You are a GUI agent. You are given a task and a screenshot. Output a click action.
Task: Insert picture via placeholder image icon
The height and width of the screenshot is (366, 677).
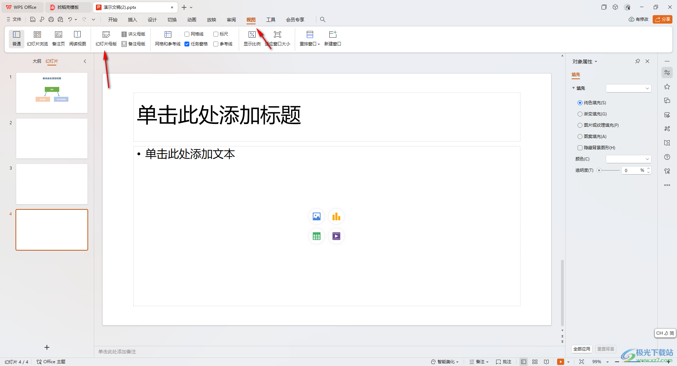(x=317, y=216)
